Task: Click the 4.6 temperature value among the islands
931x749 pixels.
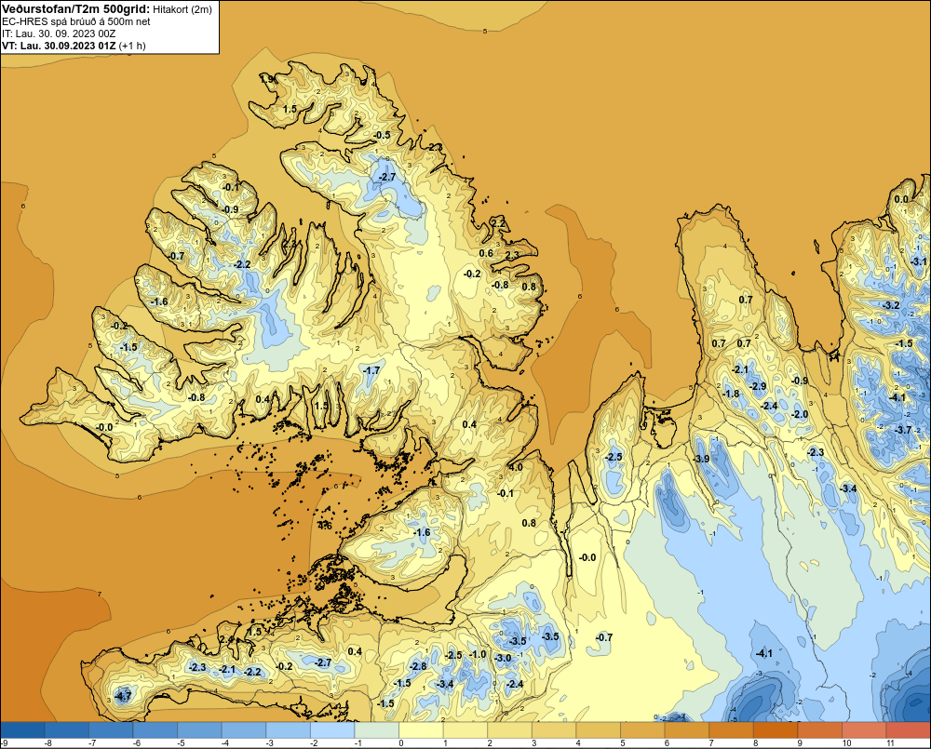Action: 324,526
